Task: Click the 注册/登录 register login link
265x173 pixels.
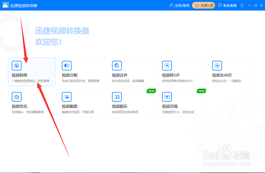Action: [x=182, y=6]
